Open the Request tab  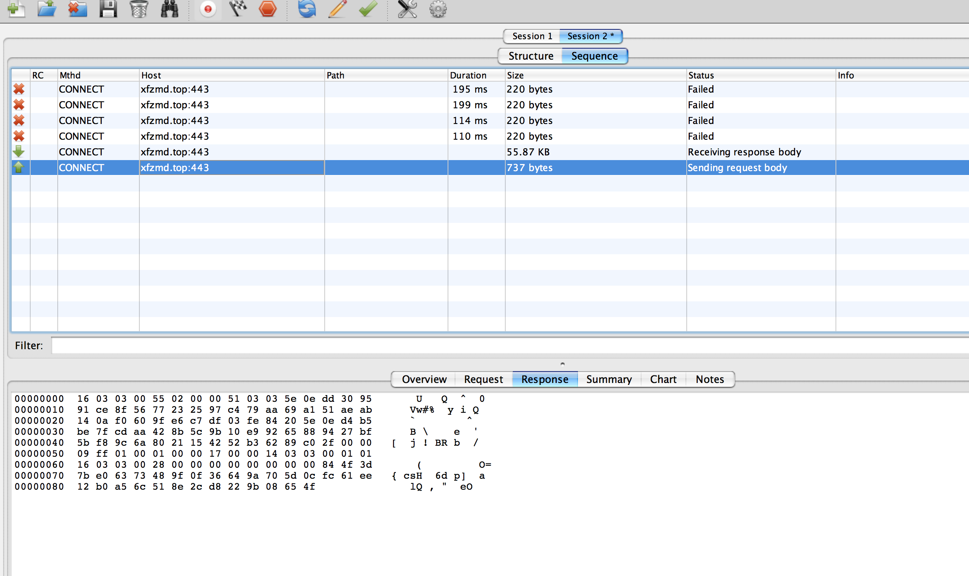pos(483,379)
